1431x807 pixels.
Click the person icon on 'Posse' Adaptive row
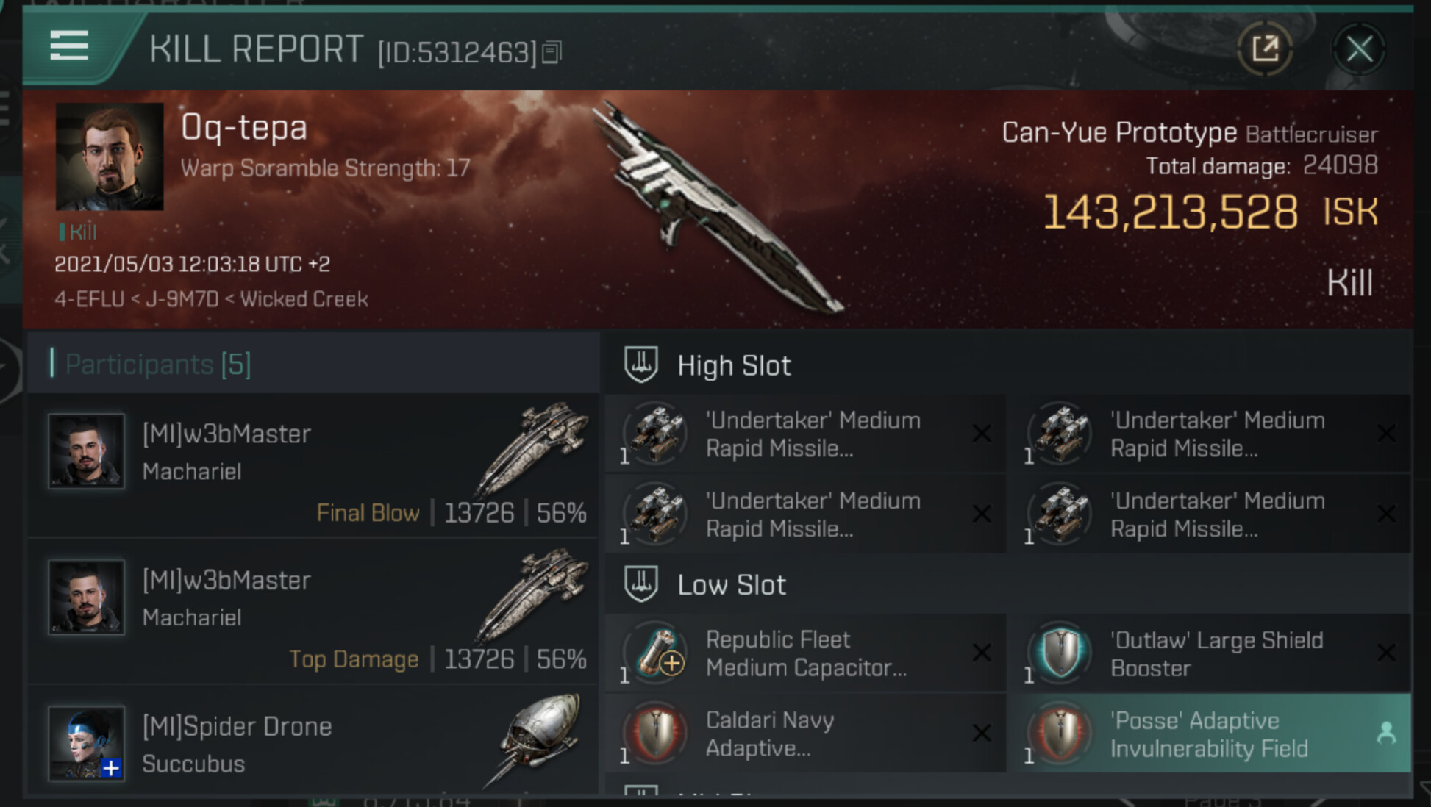click(1385, 733)
